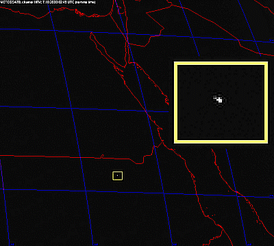The width and height of the screenshot is (274, 246).
Task: Click the blue grid label at the top right edge
Action: click(x=272, y=40)
